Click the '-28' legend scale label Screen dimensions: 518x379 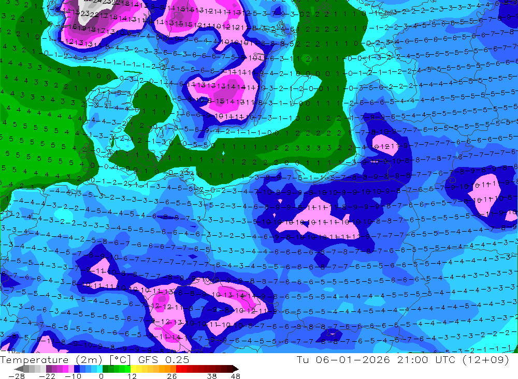(x=17, y=376)
